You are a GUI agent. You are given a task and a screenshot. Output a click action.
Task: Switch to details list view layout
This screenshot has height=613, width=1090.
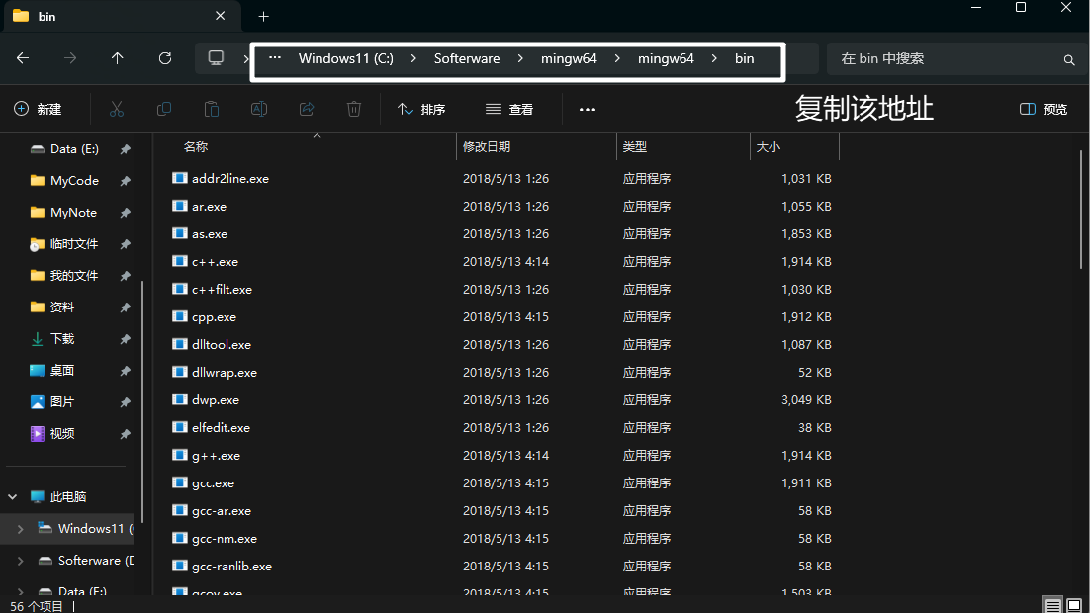coord(1053,605)
